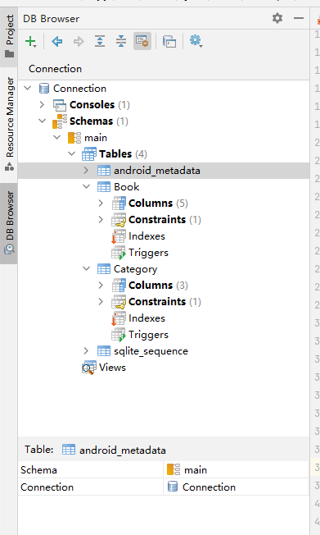320x535 pixels.
Task: Collapse the Category table node
Action: (x=87, y=268)
